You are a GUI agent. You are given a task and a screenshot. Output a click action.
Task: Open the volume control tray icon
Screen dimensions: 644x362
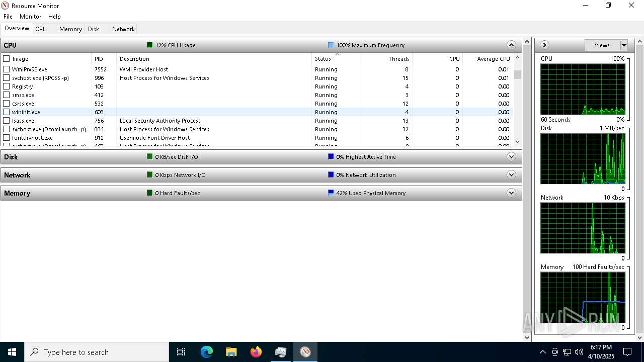tap(579, 352)
